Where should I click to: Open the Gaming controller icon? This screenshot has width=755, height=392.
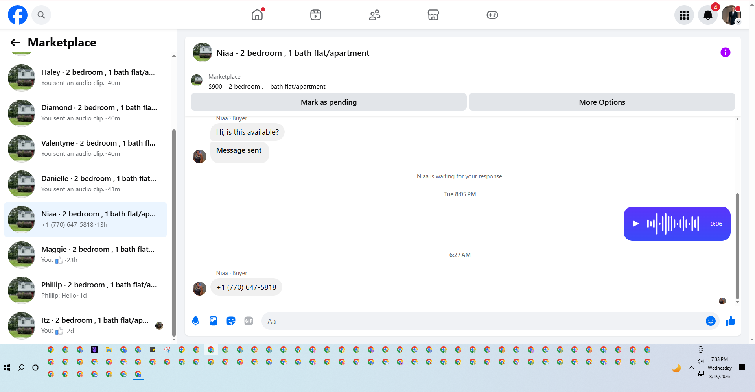[492, 15]
